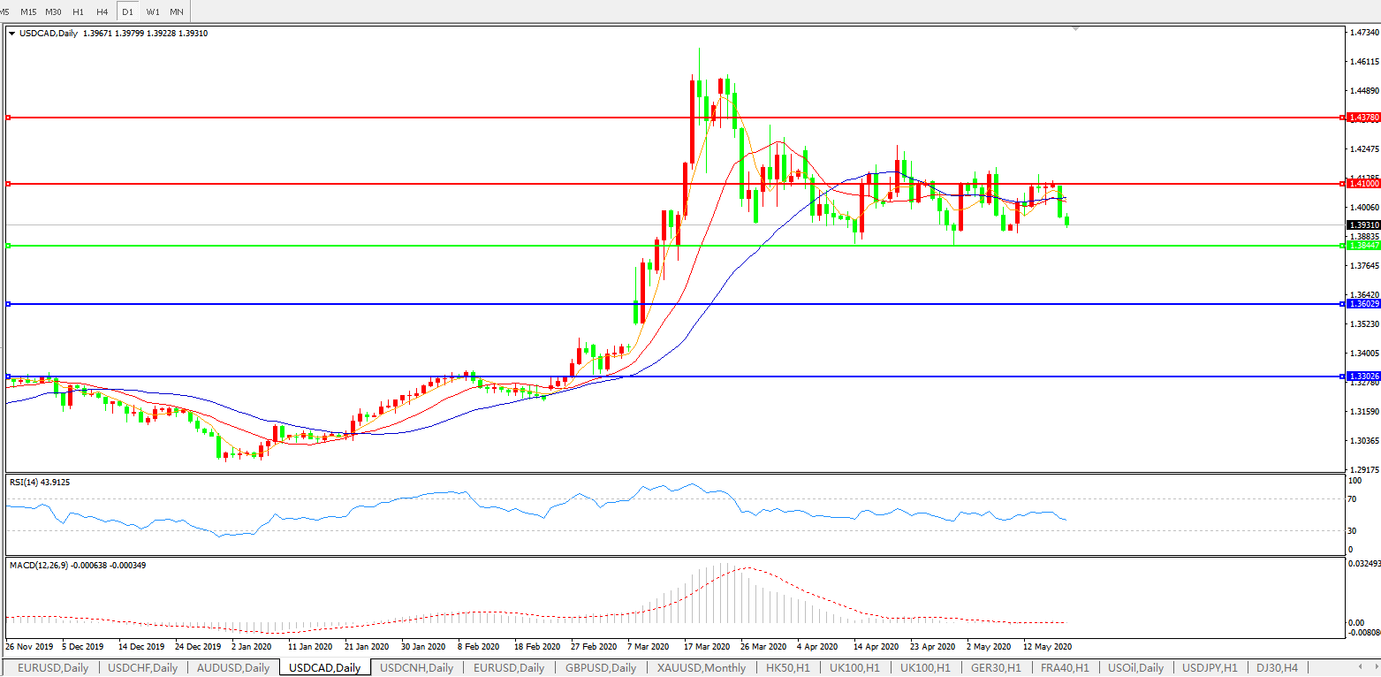
Task: Switch to the AUDUSD,Daily tab
Action: coord(233,668)
